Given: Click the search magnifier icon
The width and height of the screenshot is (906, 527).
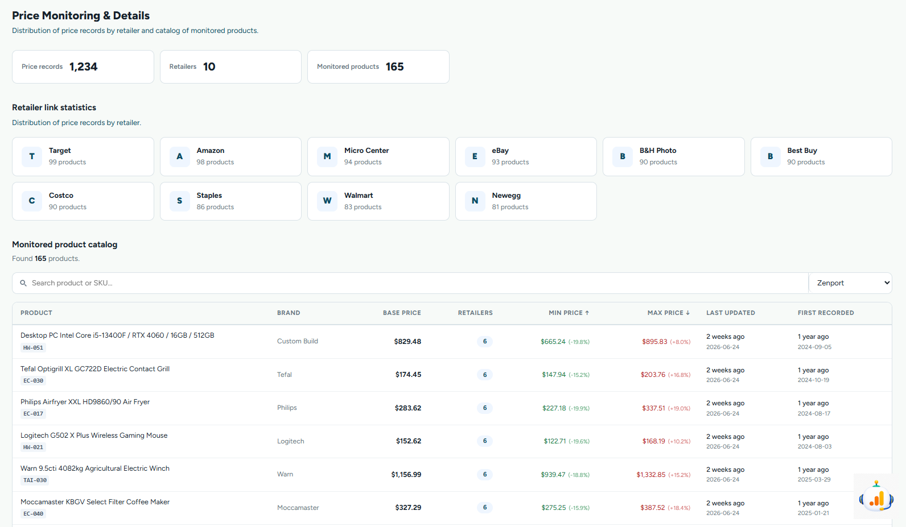Looking at the screenshot, I should [x=23, y=283].
